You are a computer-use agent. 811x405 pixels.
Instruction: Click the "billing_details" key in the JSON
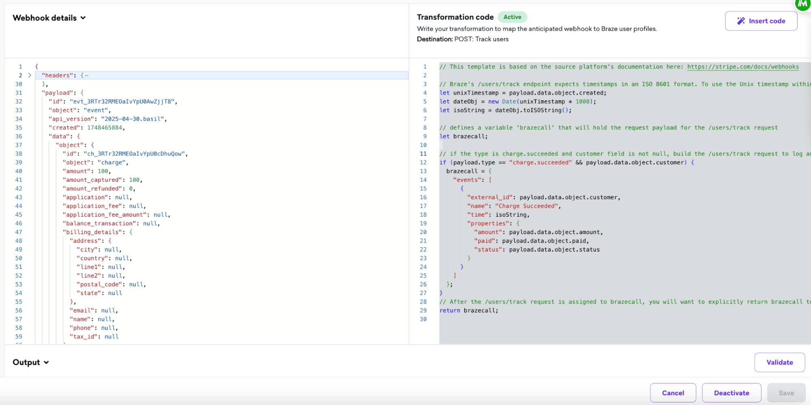pyautogui.click(x=92, y=232)
